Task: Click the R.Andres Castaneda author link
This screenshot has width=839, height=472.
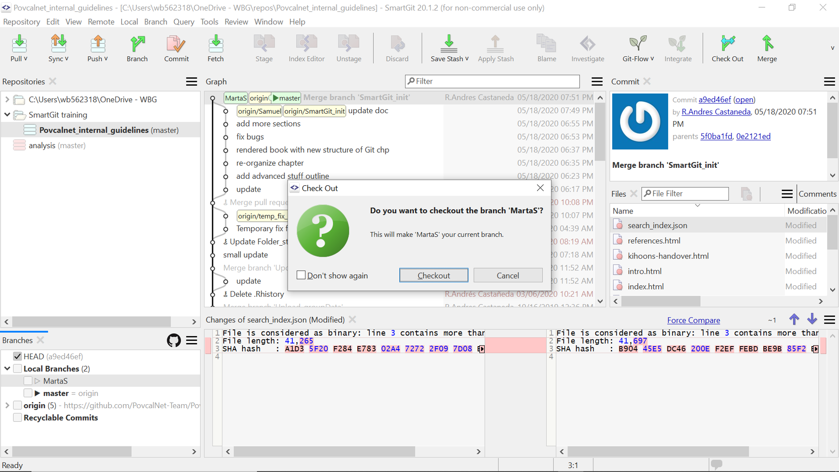Action: pyautogui.click(x=716, y=112)
